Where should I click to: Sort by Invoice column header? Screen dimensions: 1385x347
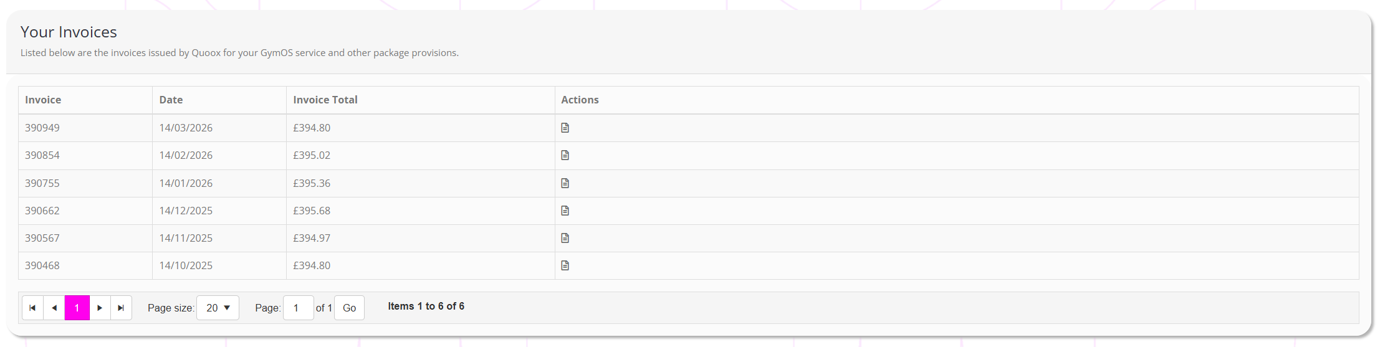tap(43, 100)
